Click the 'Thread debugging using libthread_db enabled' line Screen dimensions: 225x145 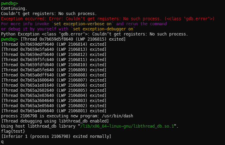coord(55,121)
